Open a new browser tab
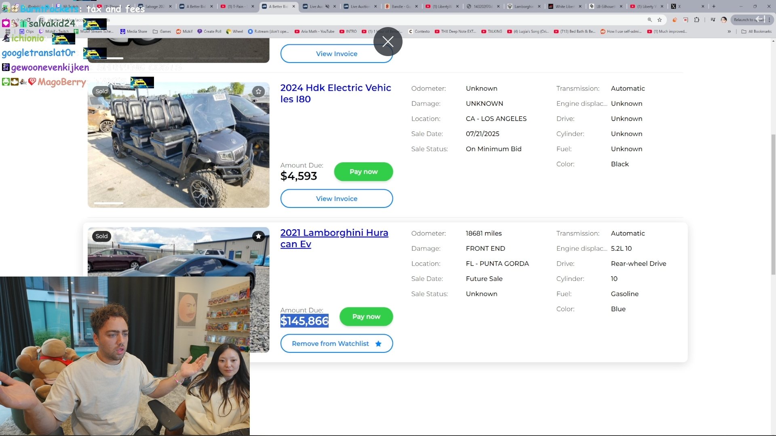The height and width of the screenshot is (436, 776). click(x=714, y=6)
